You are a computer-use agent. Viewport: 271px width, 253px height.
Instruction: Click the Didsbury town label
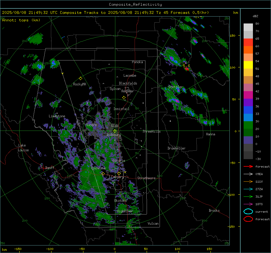pos(114,135)
